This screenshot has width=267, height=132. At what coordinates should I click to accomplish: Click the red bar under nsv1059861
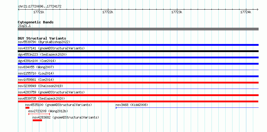pos(138,83)
